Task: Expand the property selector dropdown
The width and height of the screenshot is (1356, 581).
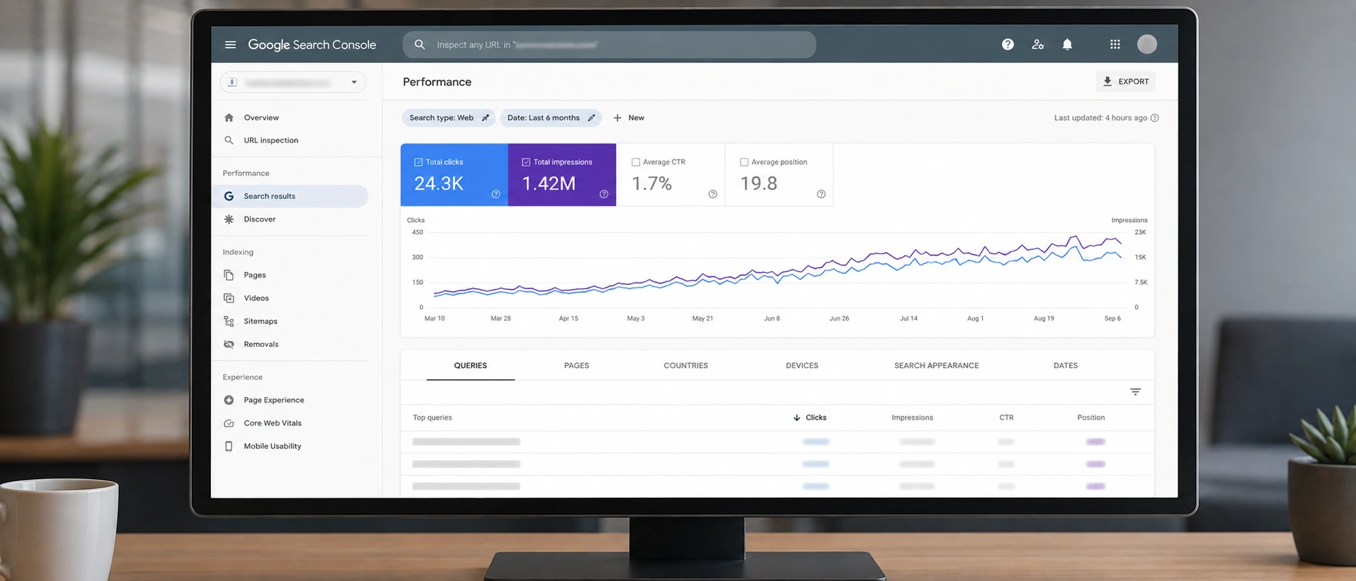Action: point(292,82)
